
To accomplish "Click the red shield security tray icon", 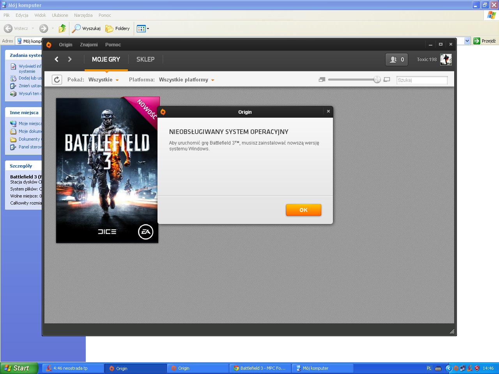I will [x=477, y=368].
